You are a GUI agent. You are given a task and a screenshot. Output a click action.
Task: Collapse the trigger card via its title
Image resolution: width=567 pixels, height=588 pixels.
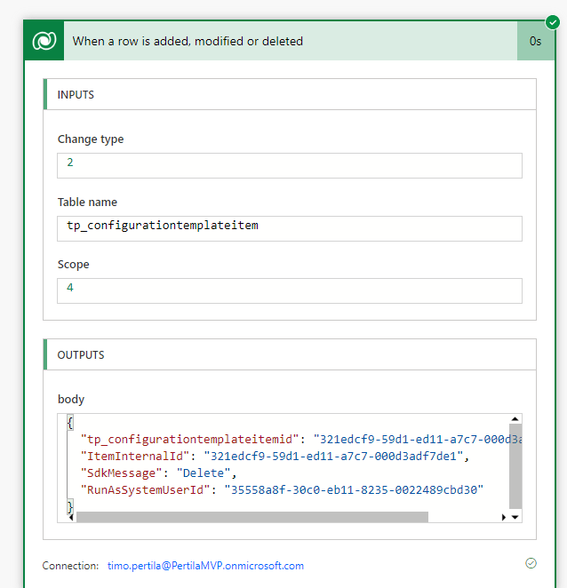pyautogui.click(x=188, y=41)
